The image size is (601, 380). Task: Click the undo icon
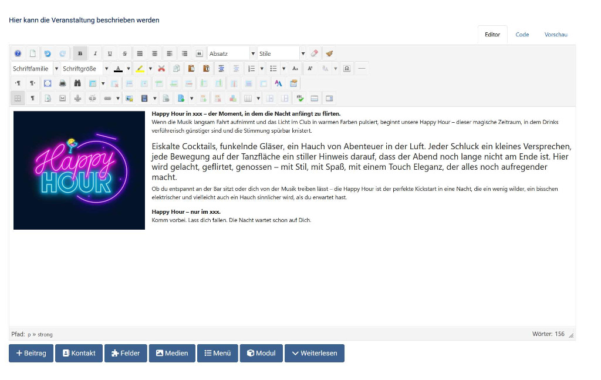[48, 53]
